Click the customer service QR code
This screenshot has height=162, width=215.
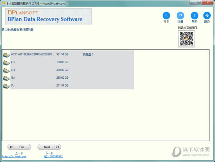186,39
